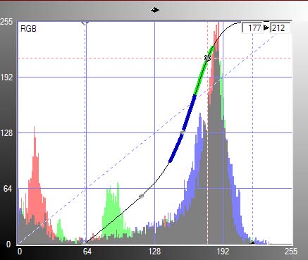Click the RGB channel label
This screenshot has height=260, width=308.
28,29
